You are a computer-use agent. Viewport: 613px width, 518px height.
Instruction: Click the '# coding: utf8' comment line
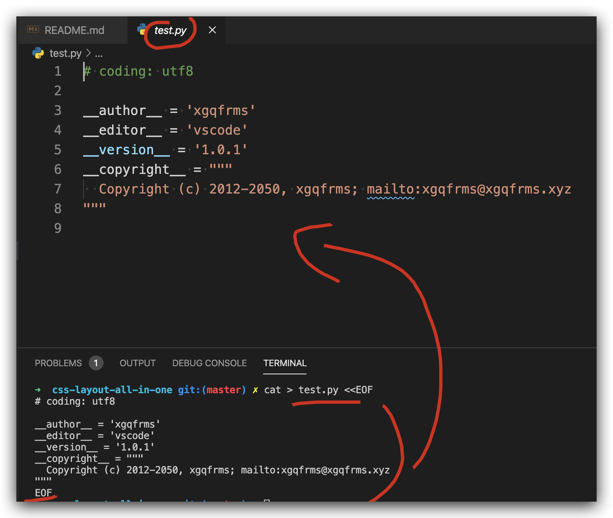click(x=138, y=71)
